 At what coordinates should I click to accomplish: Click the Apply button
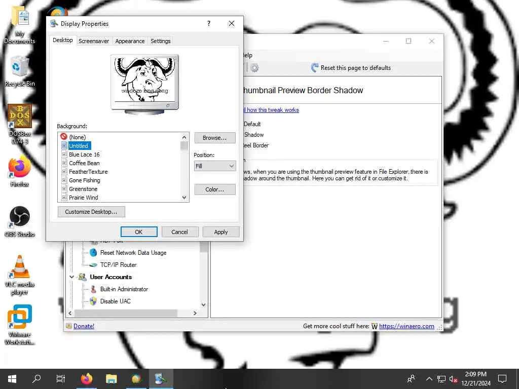(x=221, y=232)
